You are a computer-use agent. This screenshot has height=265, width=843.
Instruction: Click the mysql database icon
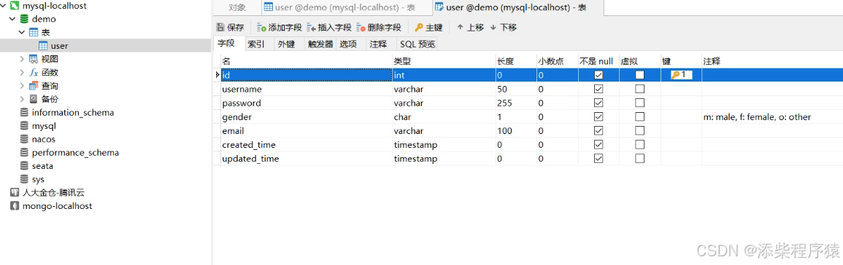24,126
